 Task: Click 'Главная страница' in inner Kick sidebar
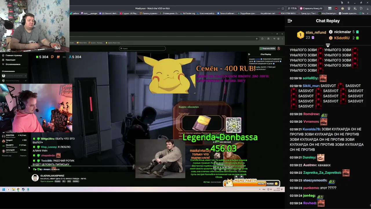coord(12,55)
